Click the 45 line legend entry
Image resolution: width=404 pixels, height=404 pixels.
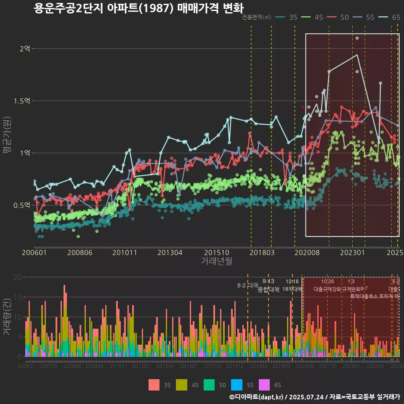312,17
